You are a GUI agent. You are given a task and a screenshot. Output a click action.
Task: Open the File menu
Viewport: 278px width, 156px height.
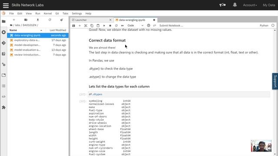pos(12,13)
